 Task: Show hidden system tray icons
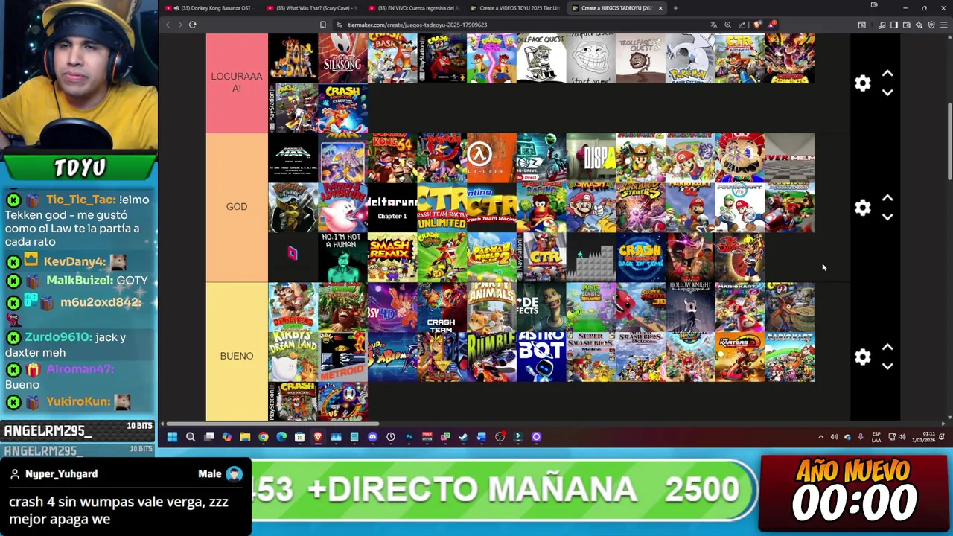click(x=820, y=437)
